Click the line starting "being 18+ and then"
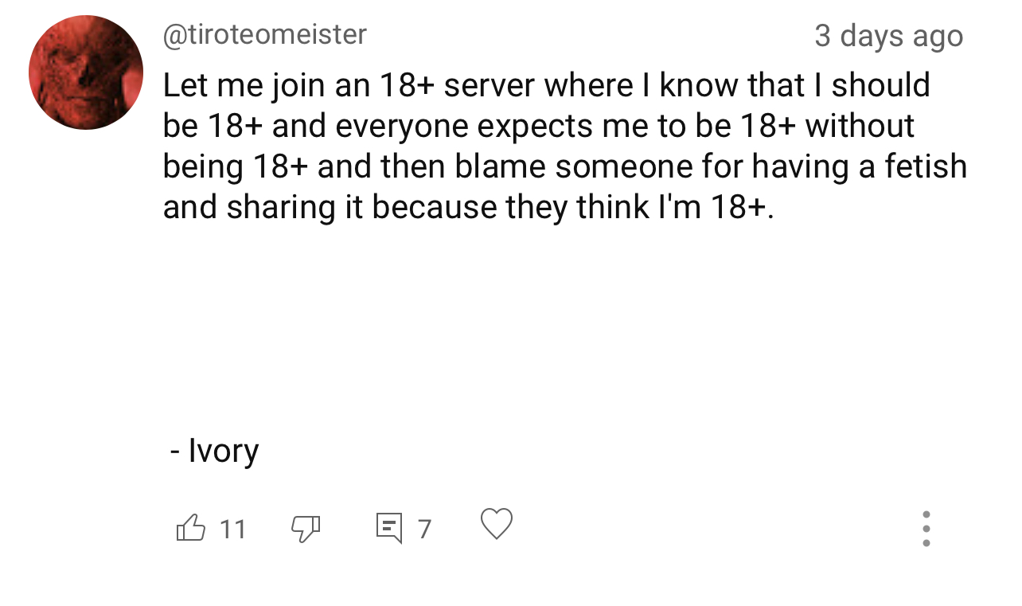Screen dimensions: 1022x606 [564, 166]
